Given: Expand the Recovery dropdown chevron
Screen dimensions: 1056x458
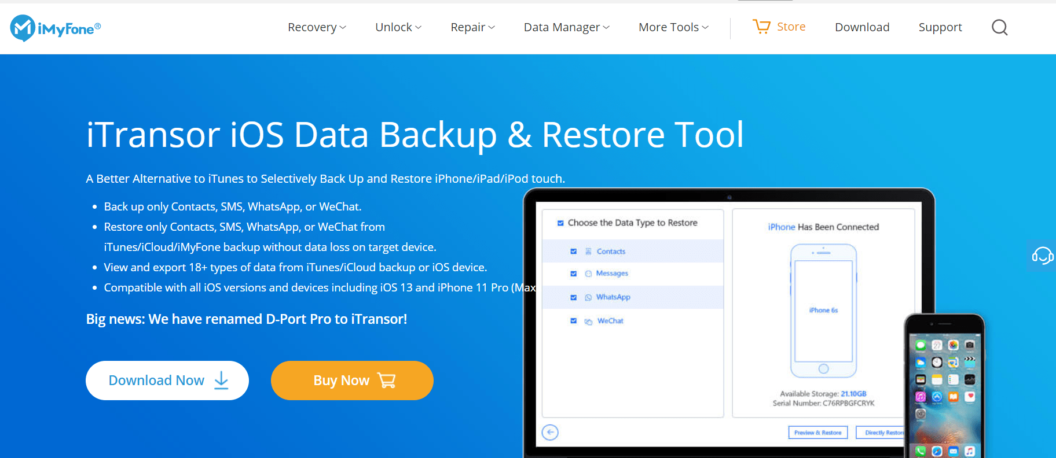Looking at the screenshot, I should (x=343, y=28).
